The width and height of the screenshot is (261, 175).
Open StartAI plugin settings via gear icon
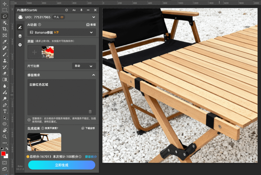pyautogui.click(x=20, y=45)
